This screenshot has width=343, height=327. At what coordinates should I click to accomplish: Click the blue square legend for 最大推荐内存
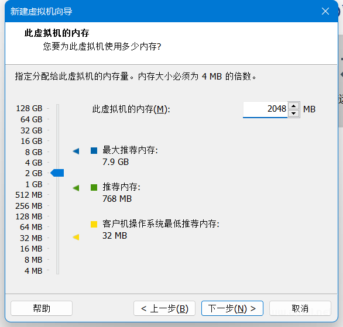click(94, 150)
